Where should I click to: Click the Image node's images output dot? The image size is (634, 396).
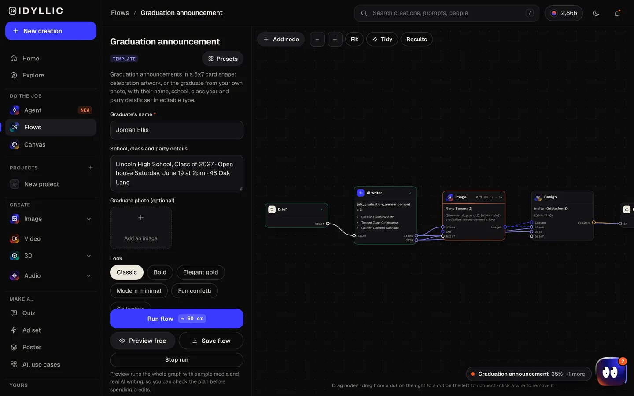[x=505, y=227]
